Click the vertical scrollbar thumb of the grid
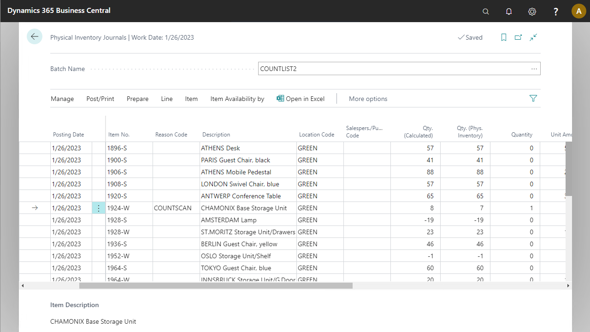Screen dimensions: 590x332 pos(569,169)
